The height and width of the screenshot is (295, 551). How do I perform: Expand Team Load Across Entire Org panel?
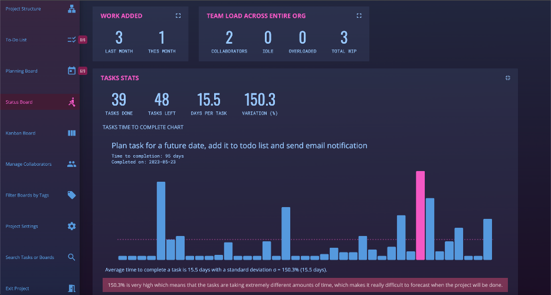click(x=359, y=16)
